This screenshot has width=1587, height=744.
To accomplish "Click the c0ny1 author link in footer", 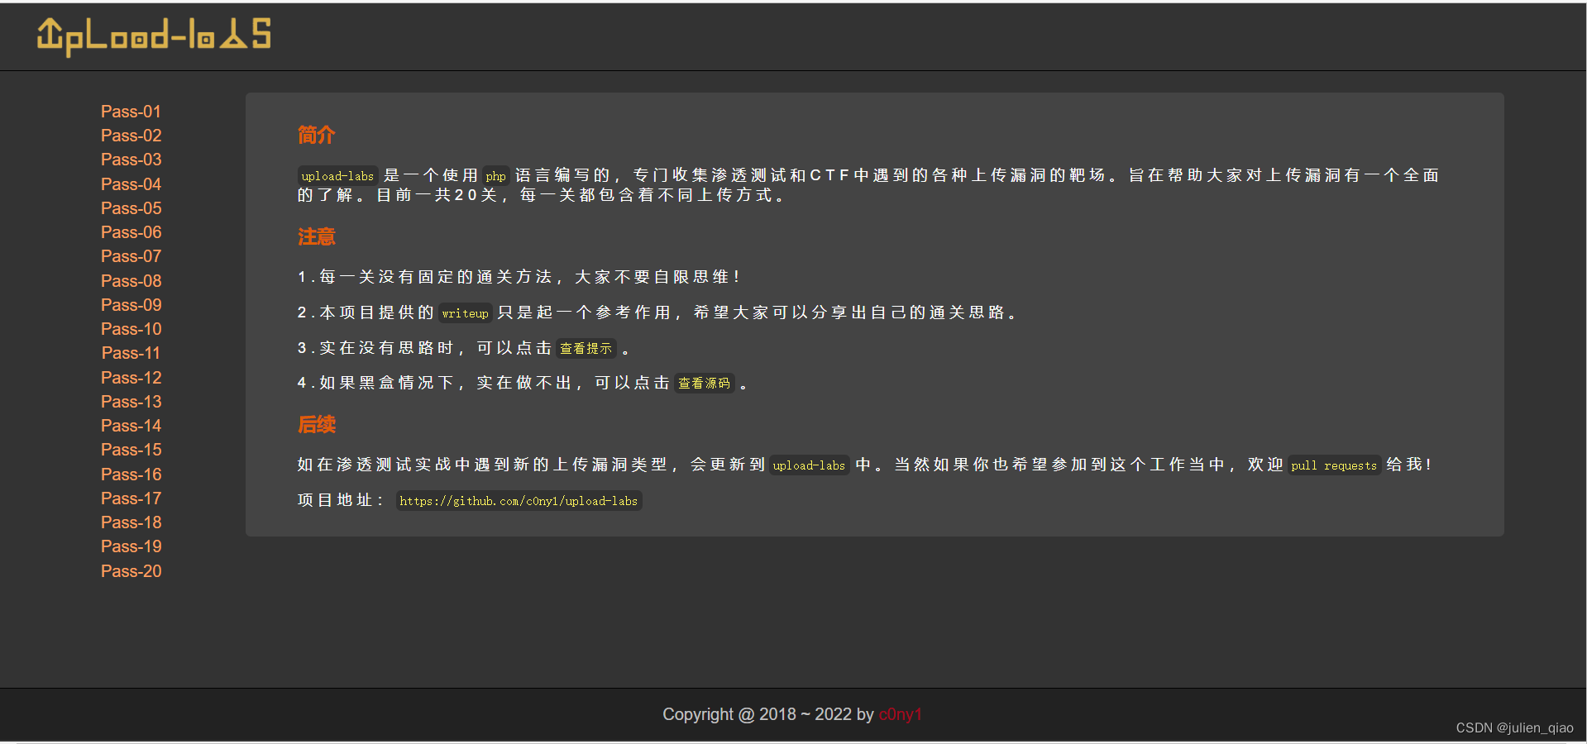I will [900, 714].
